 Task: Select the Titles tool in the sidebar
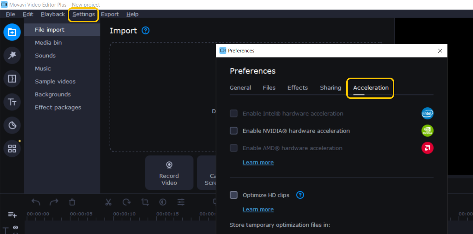12,102
